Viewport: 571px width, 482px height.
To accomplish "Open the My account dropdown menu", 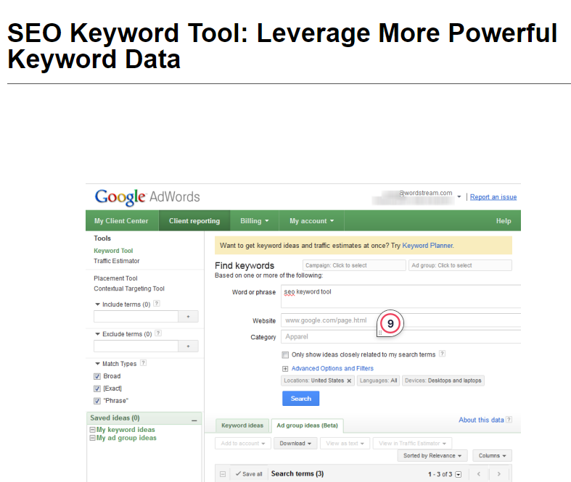I will pos(311,221).
